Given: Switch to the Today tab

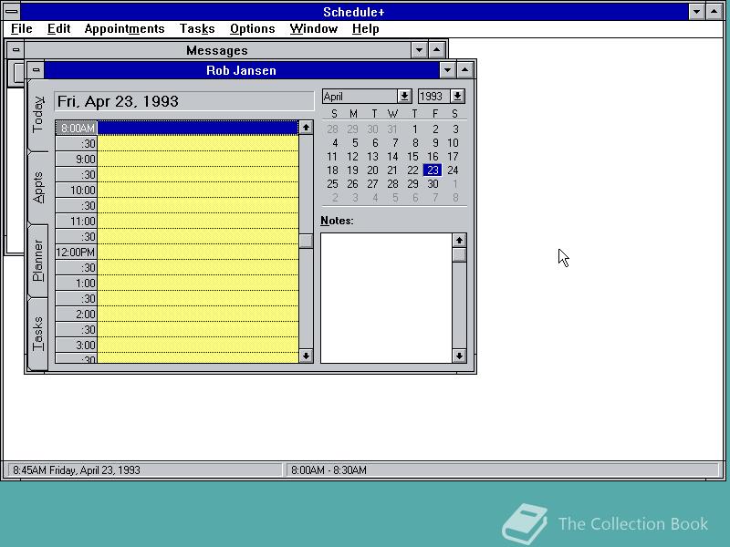Looking at the screenshot, I should [x=38, y=115].
